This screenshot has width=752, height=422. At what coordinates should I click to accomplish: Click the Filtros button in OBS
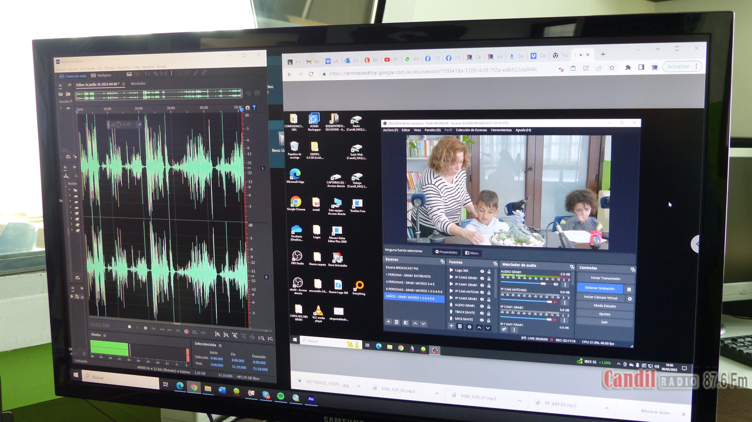472,253
